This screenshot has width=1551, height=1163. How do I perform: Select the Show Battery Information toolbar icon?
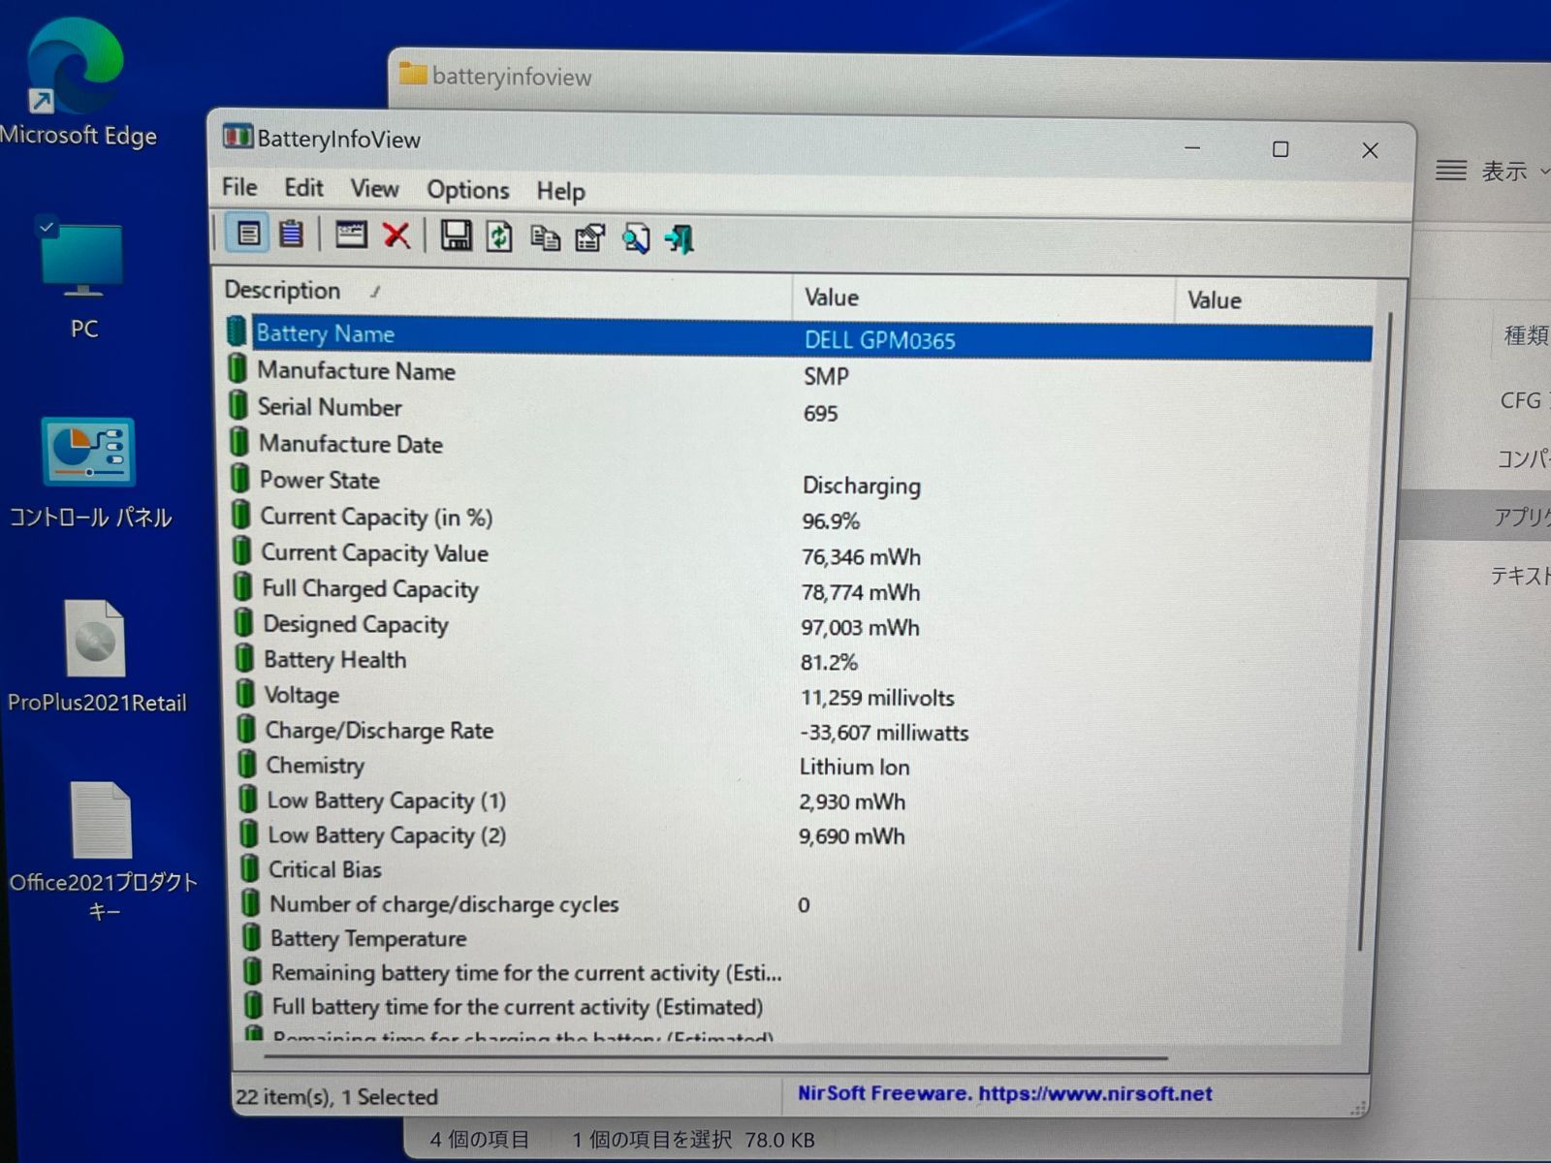click(x=248, y=234)
